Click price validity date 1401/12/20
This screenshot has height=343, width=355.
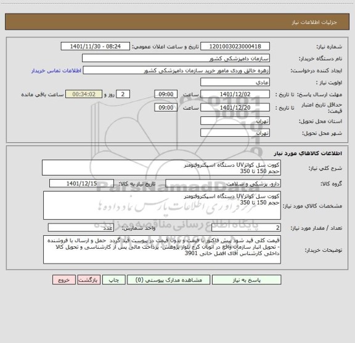pyautogui.click(x=235, y=108)
